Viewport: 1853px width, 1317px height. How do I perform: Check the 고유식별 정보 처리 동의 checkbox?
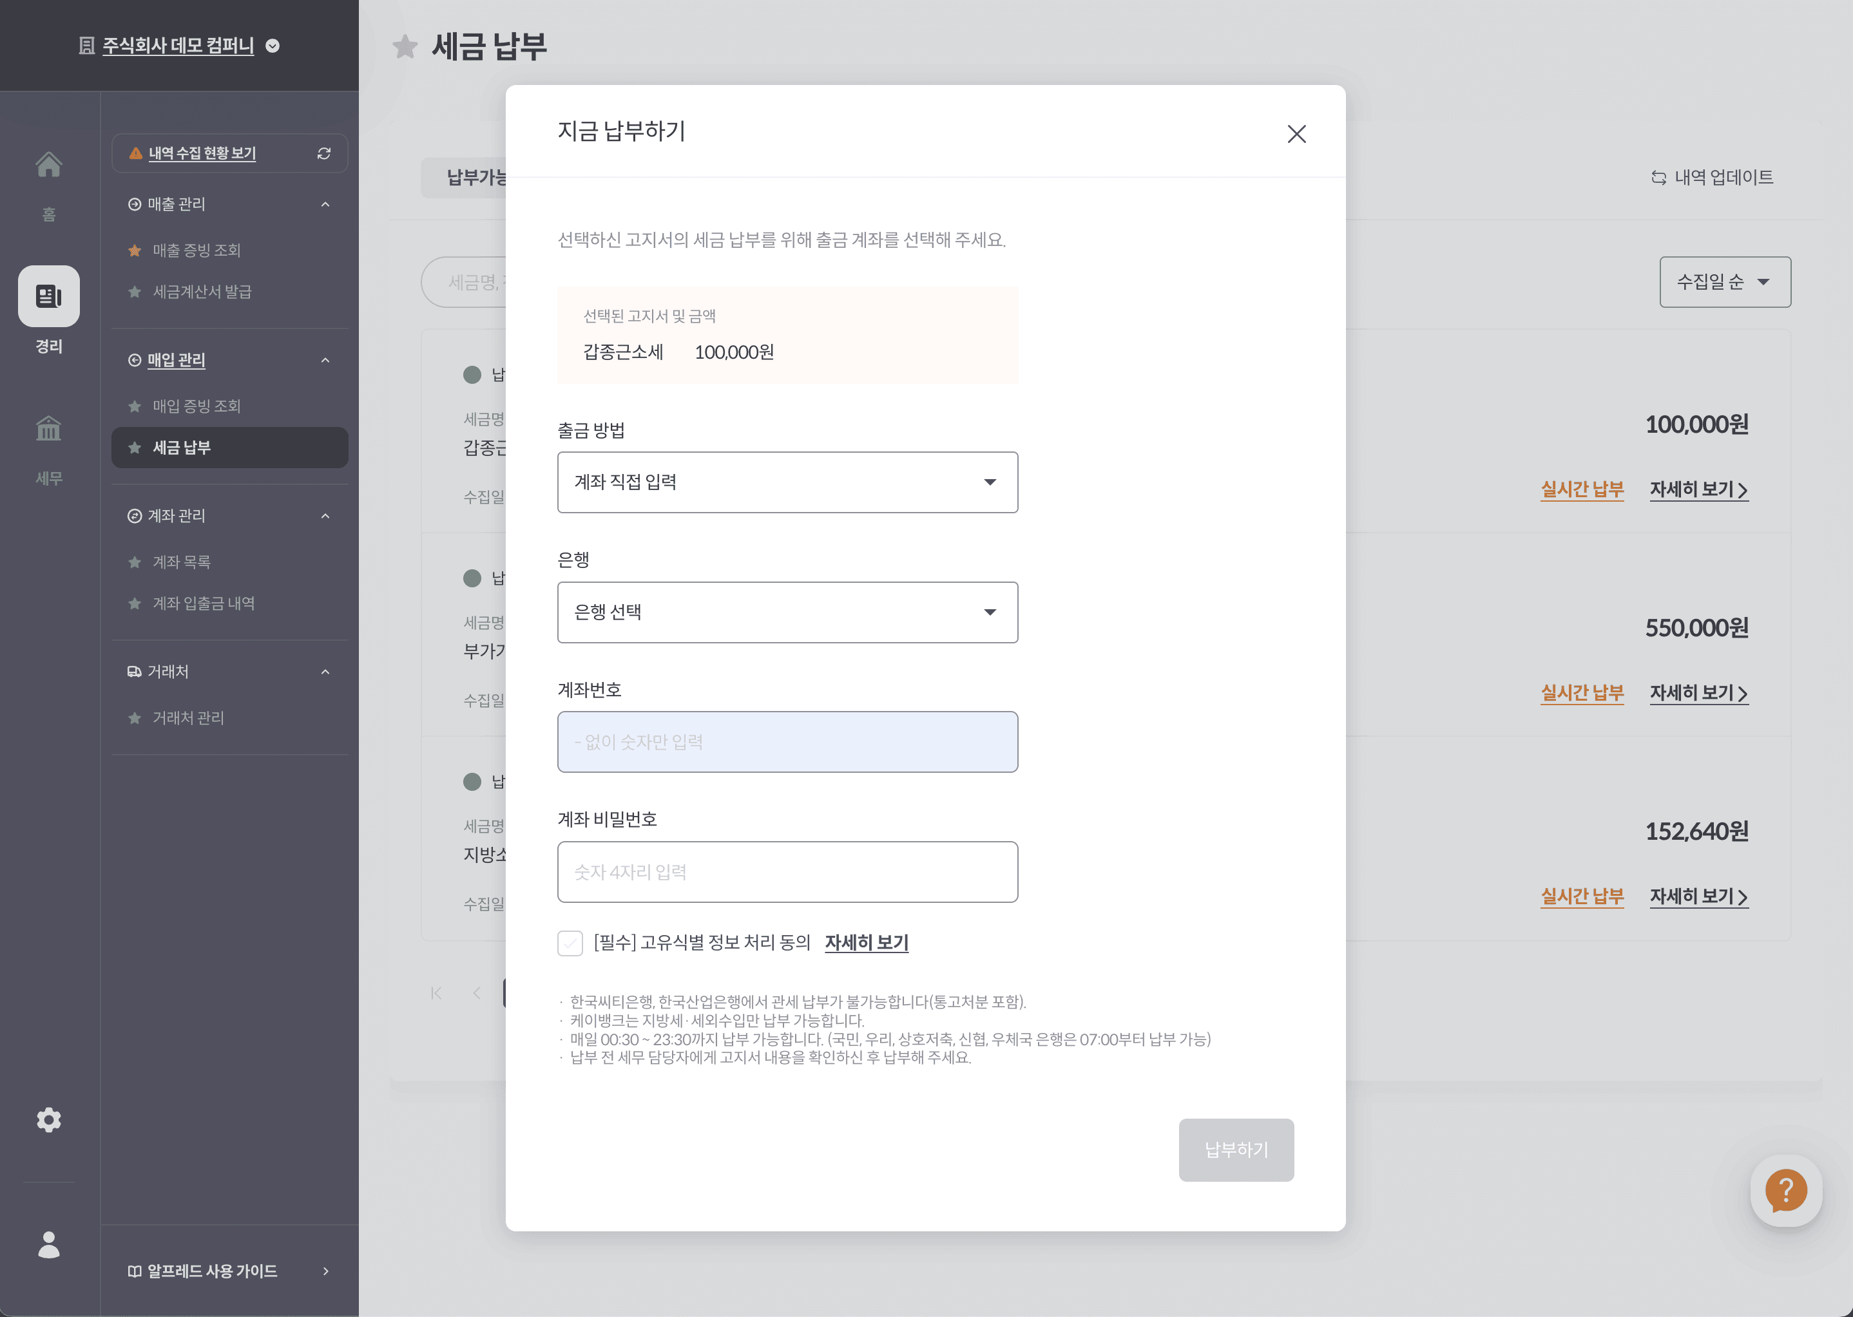(570, 943)
